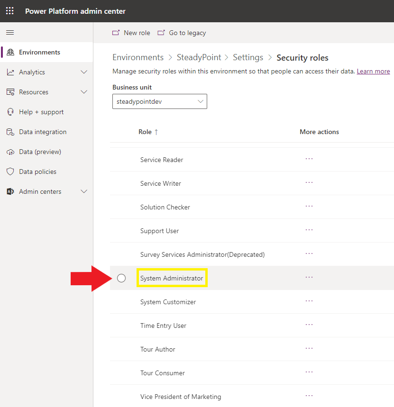The width and height of the screenshot is (394, 407).
Task: Open more actions for Tour Author
Action: click(309, 348)
